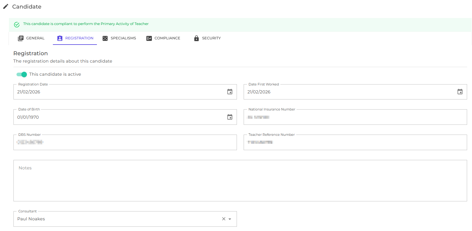Click the compliant Primary Activity banner text
This screenshot has height=231, width=472.
(x=86, y=24)
